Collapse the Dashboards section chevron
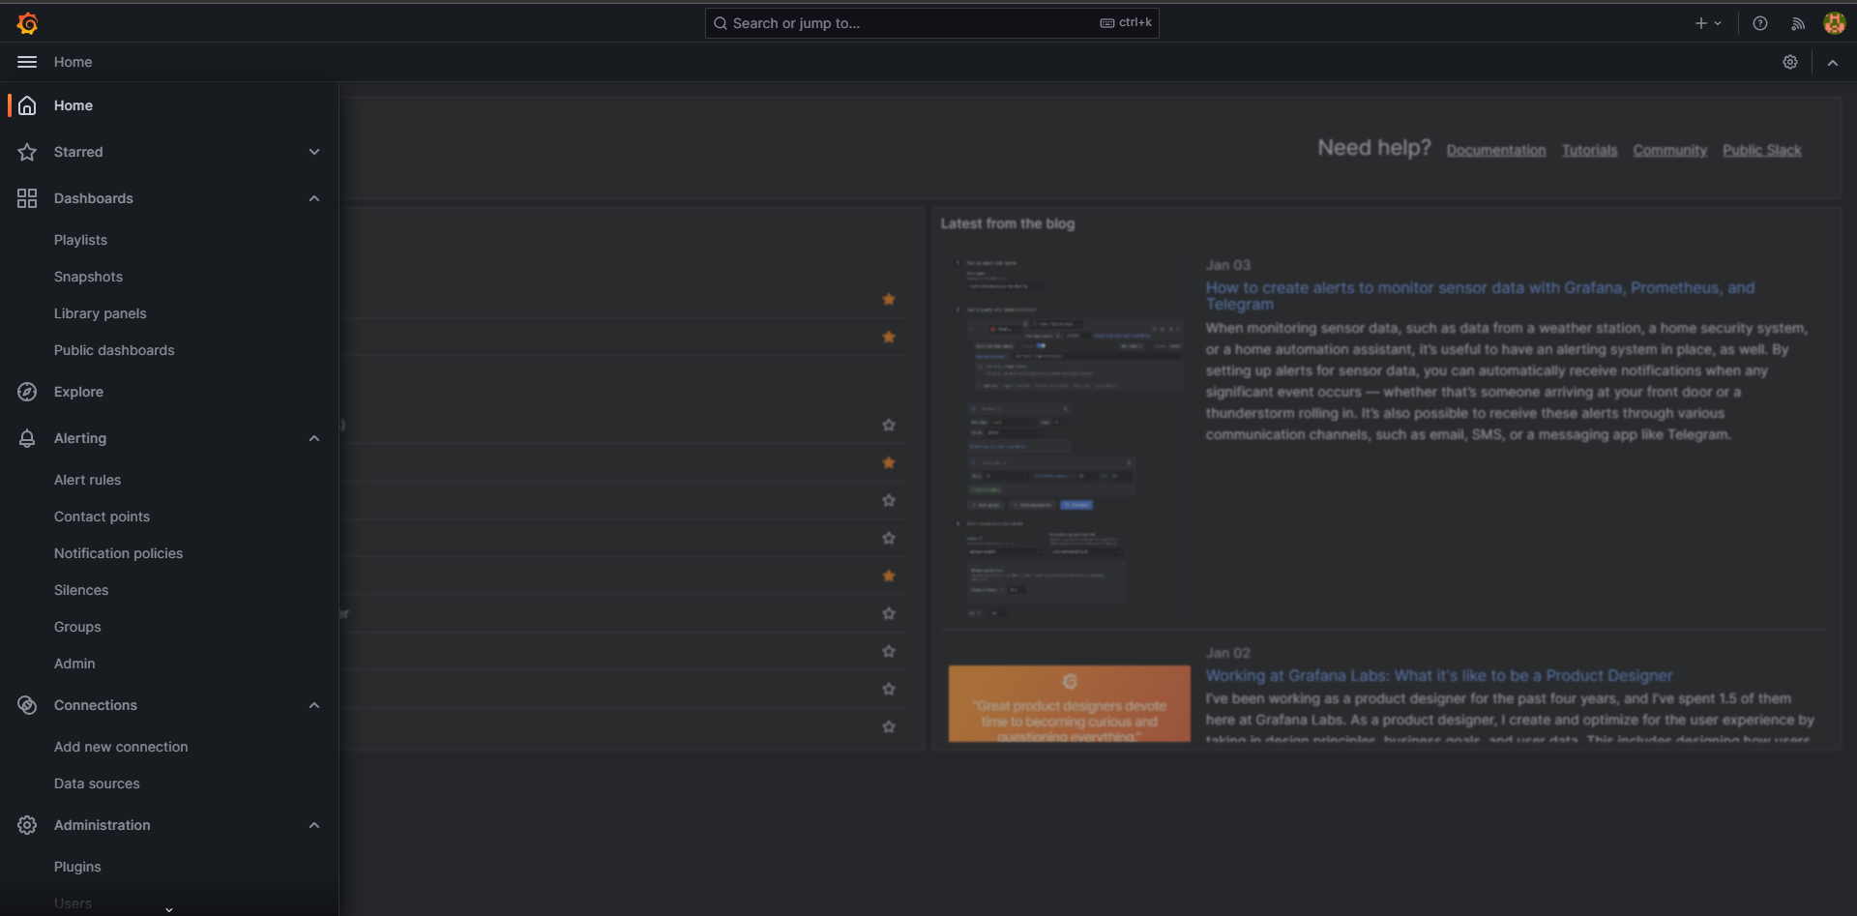 pos(314,198)
